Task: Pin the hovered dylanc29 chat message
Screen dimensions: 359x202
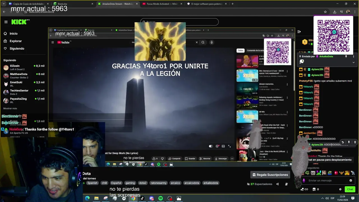Action: point(349,142)
